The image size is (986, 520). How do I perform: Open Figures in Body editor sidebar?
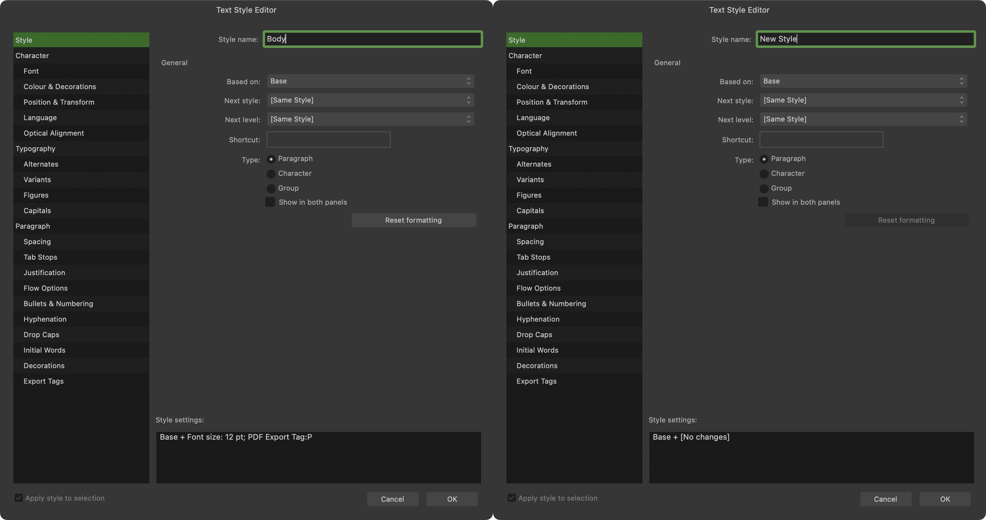(81, 195)
